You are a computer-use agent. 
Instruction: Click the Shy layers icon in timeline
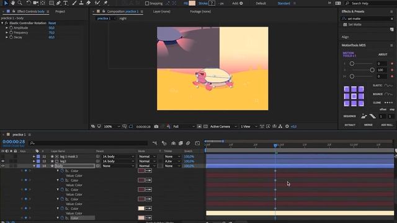[x=174, y=143]
